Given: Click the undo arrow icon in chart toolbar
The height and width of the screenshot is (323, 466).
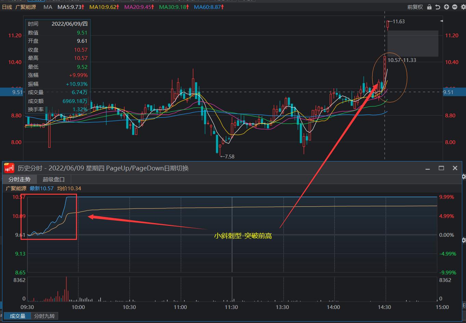Looking at the screenshot, I should click(438, 7).
